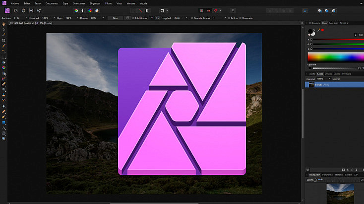The image size is (364, 204).
Task: Click the color panel Opacidad slider
Action: [x=336, y=68]
